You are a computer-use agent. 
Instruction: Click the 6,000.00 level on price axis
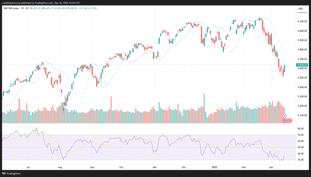[x=302, y=31]
